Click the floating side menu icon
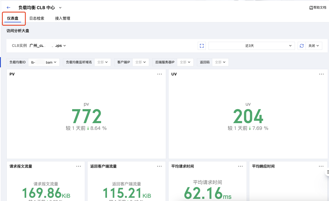This screenshot has width=329, height=201. (327, 172)
